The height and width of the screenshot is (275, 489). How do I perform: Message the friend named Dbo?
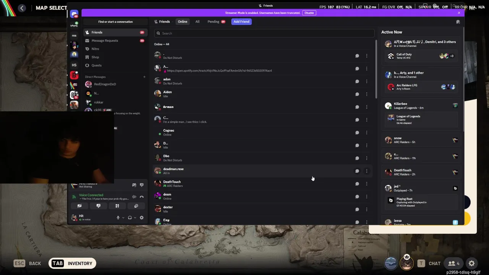point(357,158)
